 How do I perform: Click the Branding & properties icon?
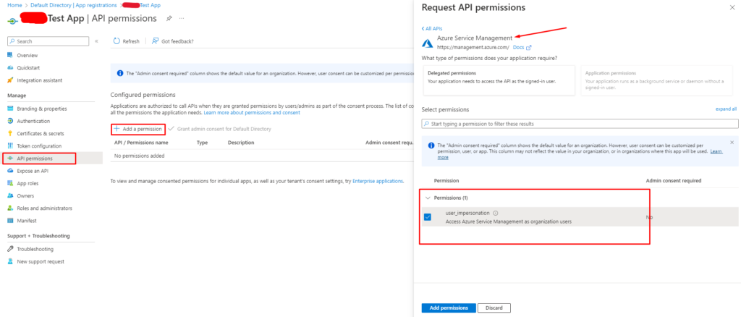pos(10,109)
